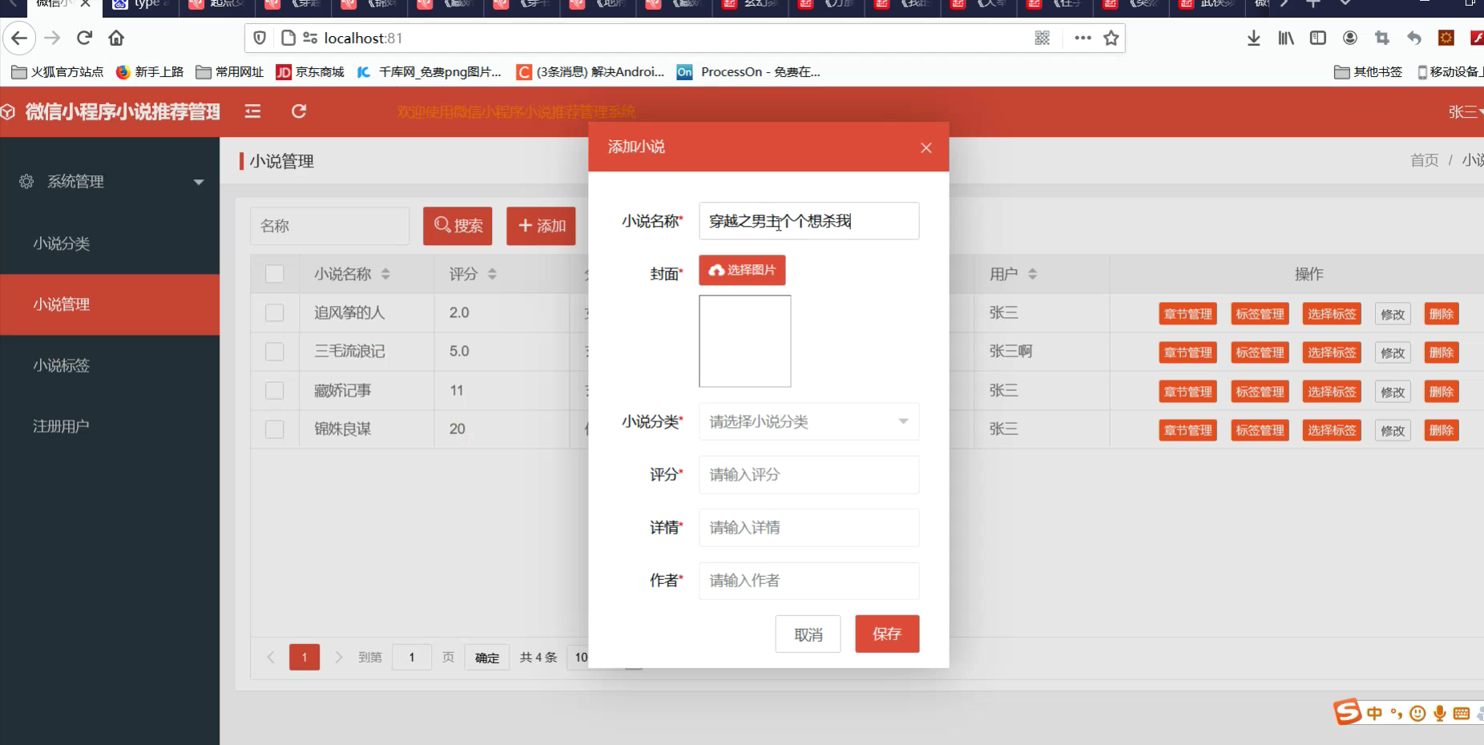Click the next page arrow
Screen dimensions: 1484x745
338,657
